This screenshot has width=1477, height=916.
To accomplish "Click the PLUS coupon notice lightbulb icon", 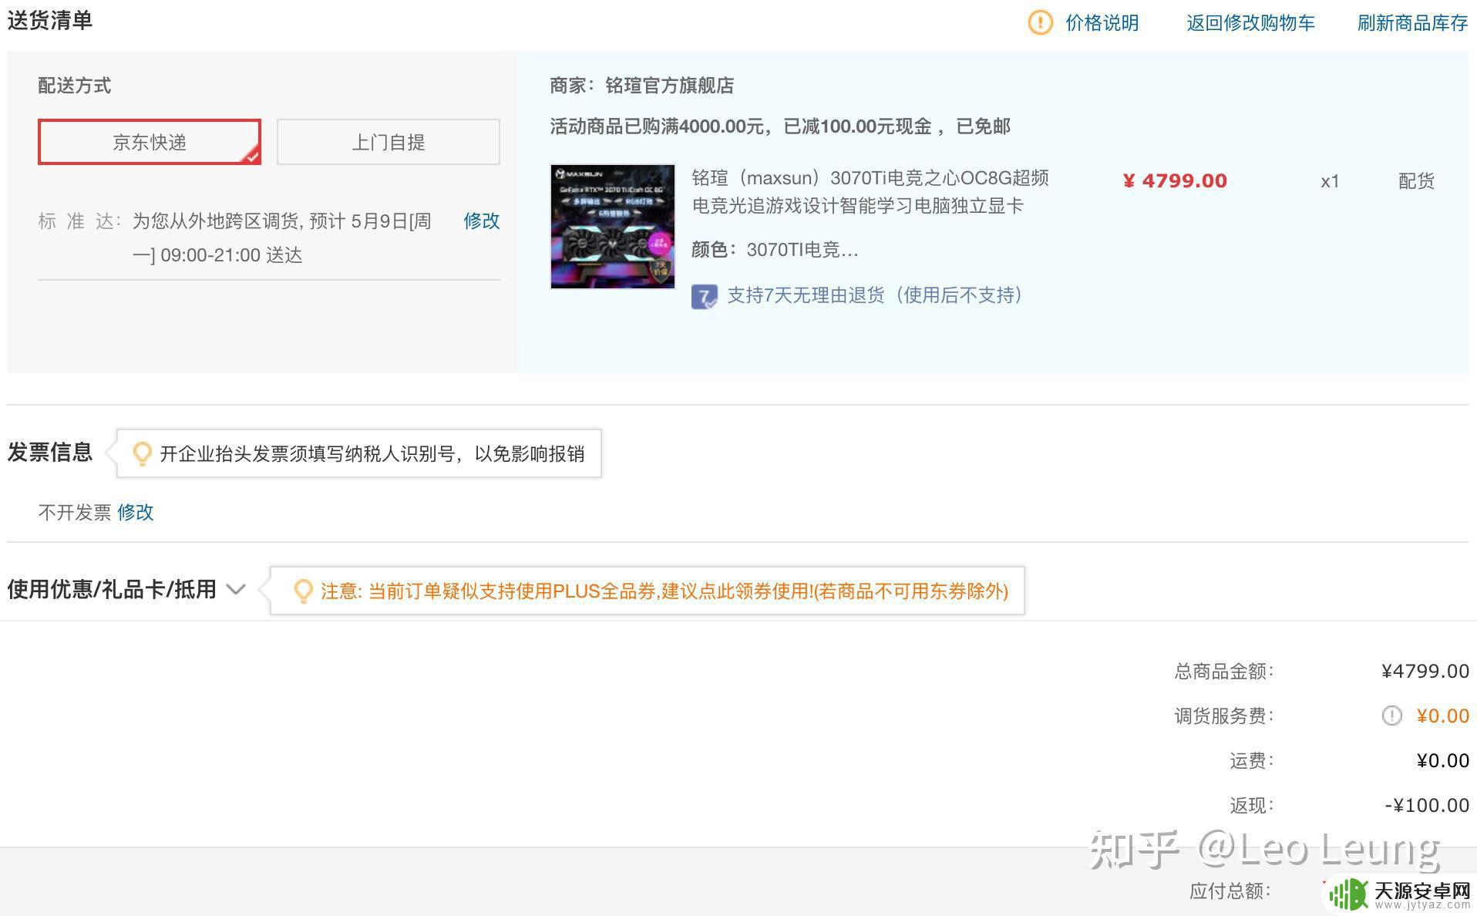I will [x=304, y=591].
